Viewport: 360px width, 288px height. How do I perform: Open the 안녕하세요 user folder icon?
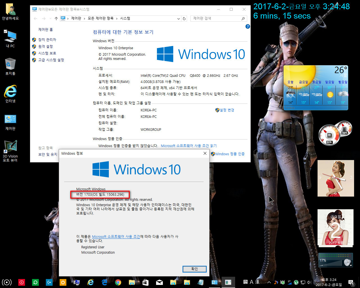tap(10, 12)
